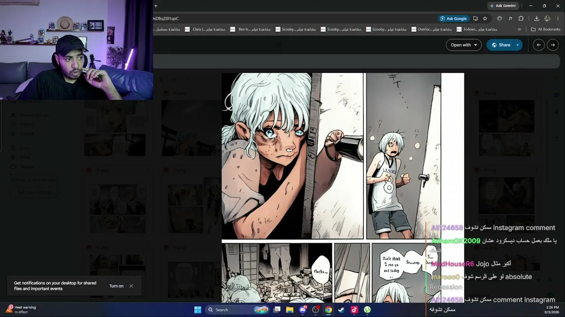Open Task View on the taskbar
This screenshot has height=317, width=565.
point(277,310)
